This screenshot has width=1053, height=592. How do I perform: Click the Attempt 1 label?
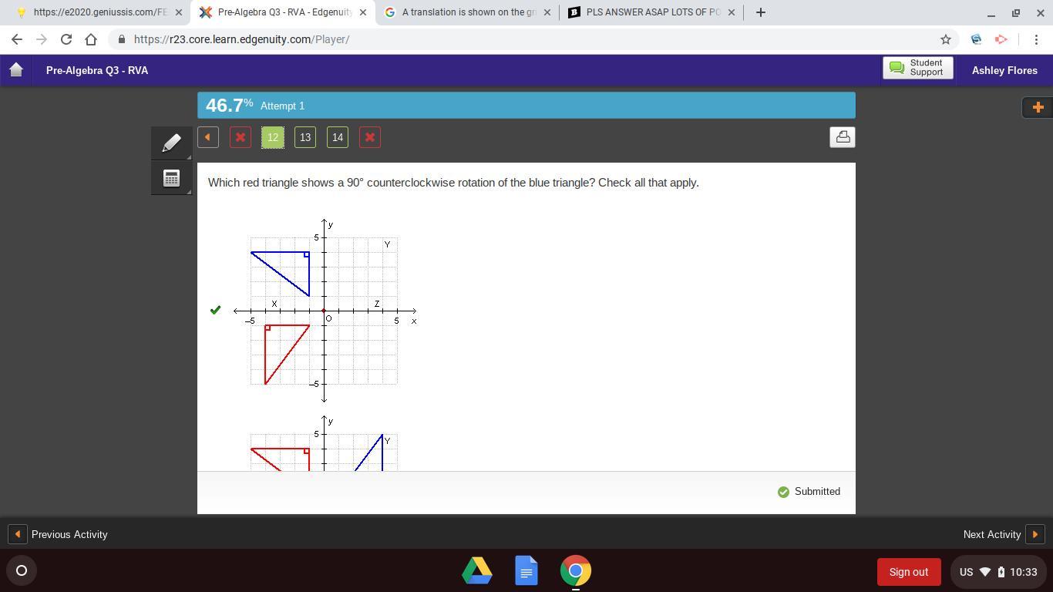[x=282, y=106]
